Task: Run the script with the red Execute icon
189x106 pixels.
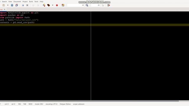Action: (x=57, y=5)
